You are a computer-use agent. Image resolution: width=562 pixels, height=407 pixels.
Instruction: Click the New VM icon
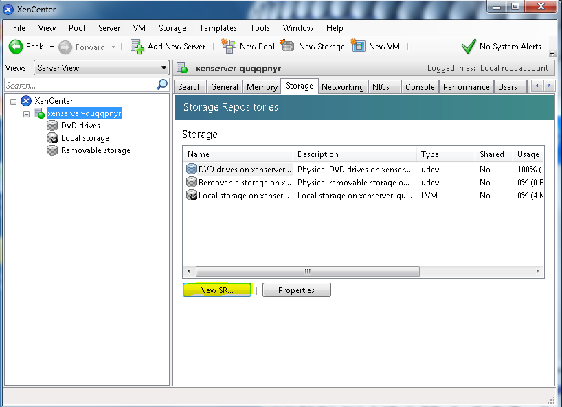(x=358, y=46)
